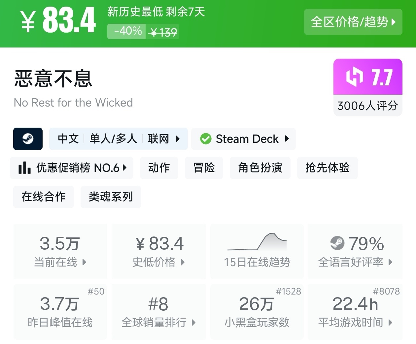Open the 全球销量排行 global sales ranking
Image resolution: width=416 pixels, height=344 pixels.
click(158, 312)
